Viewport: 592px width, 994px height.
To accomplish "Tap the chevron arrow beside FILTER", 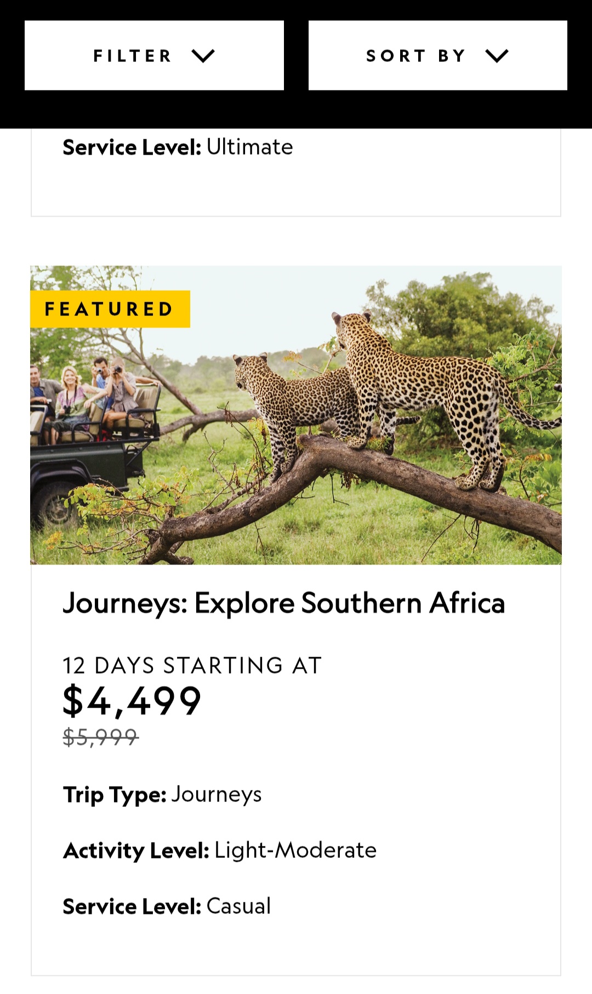I will [203, 56].
